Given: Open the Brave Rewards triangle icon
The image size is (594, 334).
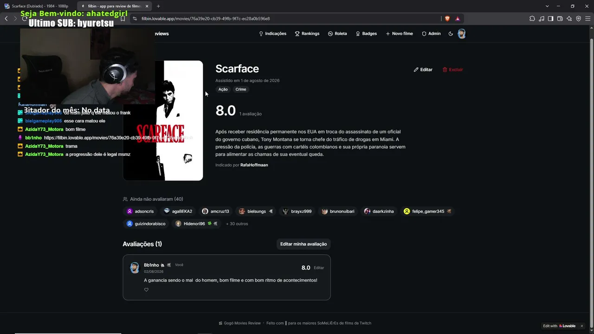Looking at the screenshot, I should (x=458, y=19).
